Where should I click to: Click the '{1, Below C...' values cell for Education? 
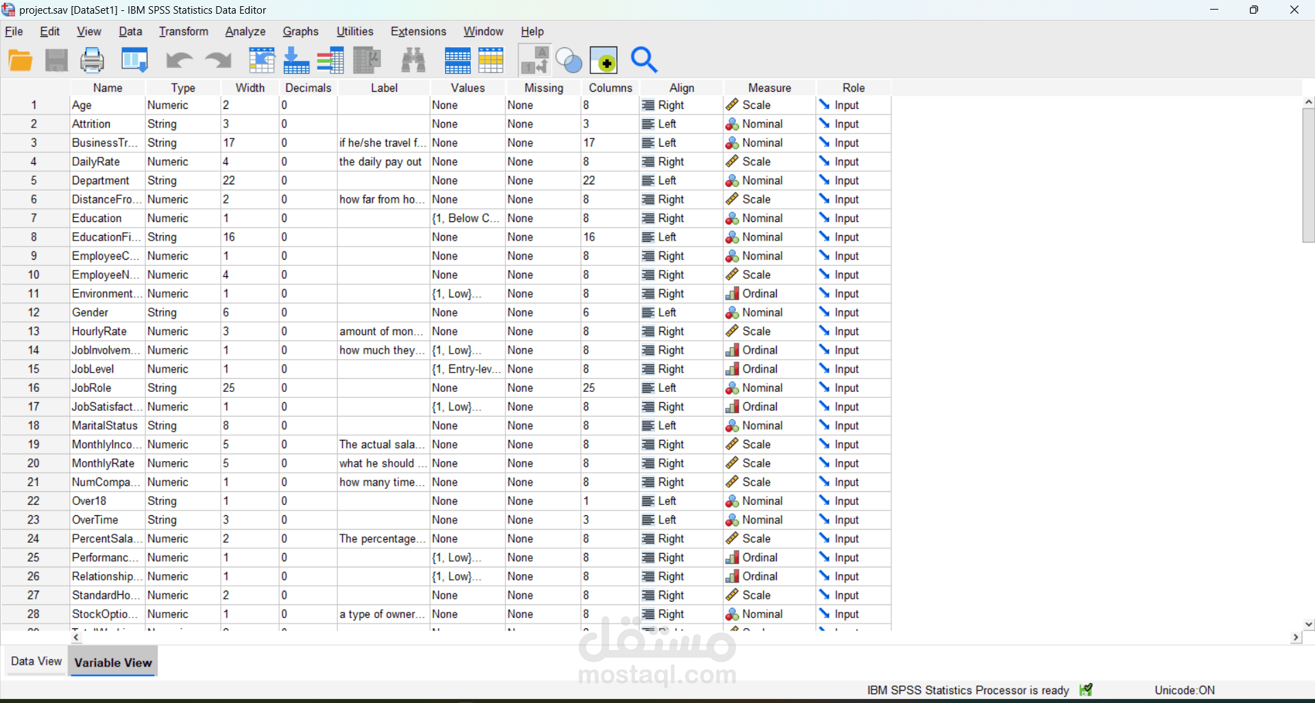click(468, 218)
